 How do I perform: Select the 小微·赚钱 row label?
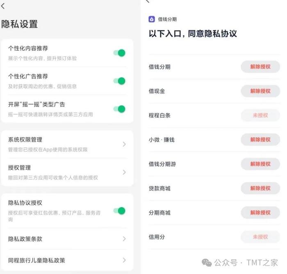tap(162, 140)
